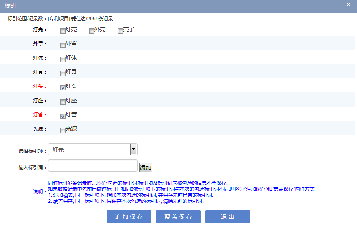
Task: Uncheck the 灯头 checkbox
Action: (63, 88)
